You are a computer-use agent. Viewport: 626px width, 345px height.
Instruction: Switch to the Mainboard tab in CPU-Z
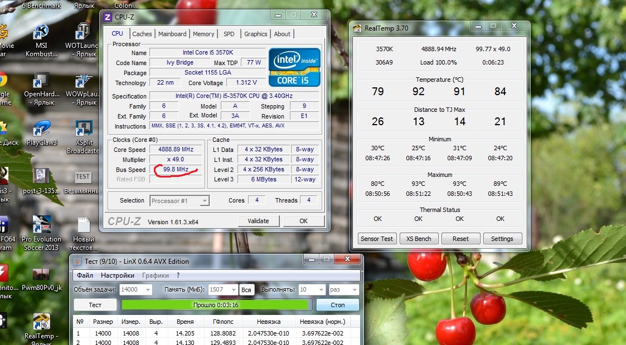pyautogui.click(x=172, y=34)
